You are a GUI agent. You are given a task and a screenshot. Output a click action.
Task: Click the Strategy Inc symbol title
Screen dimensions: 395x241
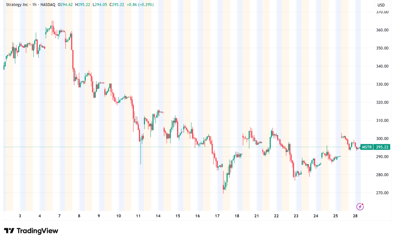click(x=19, y=5)
